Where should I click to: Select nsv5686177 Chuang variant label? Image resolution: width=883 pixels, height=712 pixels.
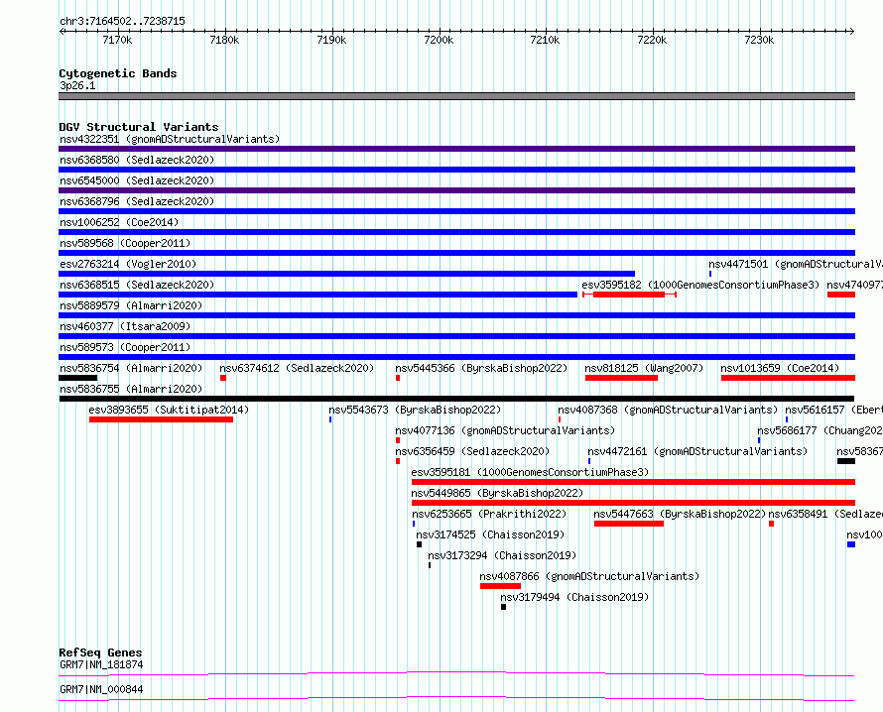click(820, 430)
